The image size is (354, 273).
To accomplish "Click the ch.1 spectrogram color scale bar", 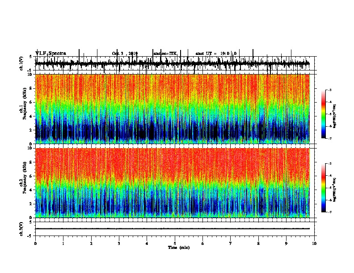I will 324,114.
